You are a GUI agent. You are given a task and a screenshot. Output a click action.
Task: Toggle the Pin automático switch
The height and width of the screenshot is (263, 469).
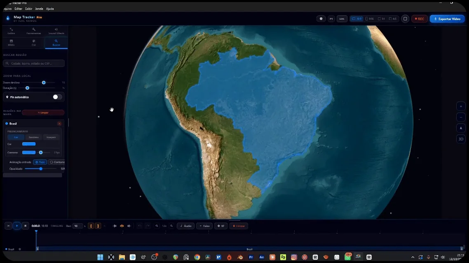point(57,97)
